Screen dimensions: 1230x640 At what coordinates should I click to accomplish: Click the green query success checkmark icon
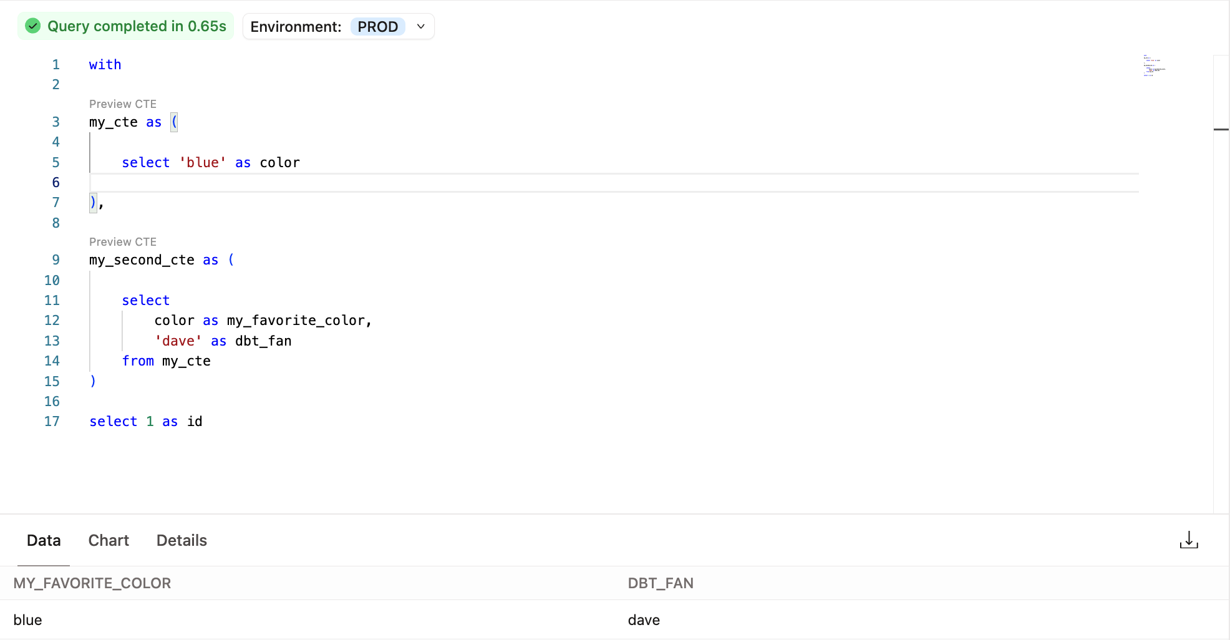32,26
